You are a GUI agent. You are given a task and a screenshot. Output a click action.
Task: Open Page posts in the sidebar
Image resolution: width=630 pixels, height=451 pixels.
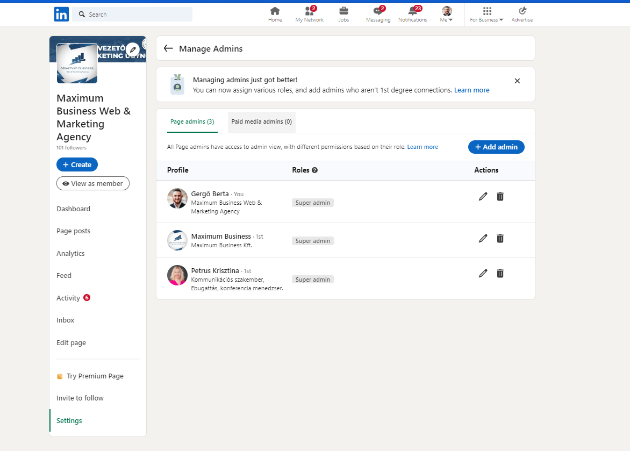tap(74, 231)
